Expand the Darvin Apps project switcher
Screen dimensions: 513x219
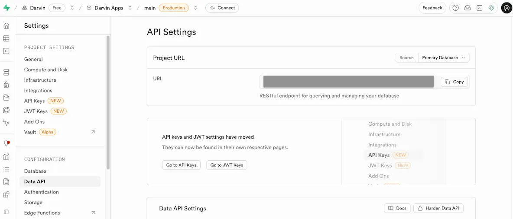(130, 8)
